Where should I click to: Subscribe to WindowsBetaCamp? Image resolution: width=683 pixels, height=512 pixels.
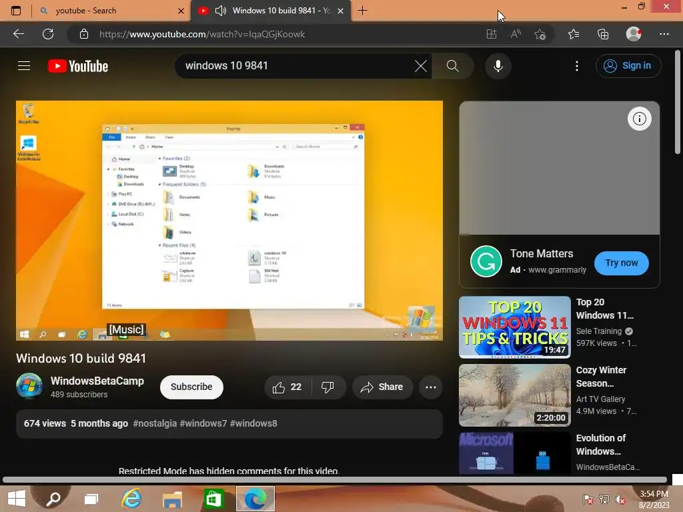(x=191, y=387)
